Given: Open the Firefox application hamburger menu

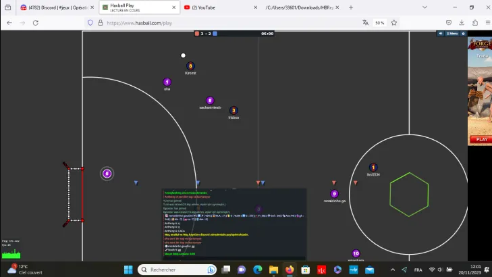Looking at the screenshot, I should 488,22.
